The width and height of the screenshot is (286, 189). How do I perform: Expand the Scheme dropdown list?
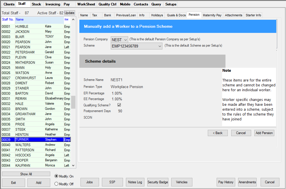point(159,46)
